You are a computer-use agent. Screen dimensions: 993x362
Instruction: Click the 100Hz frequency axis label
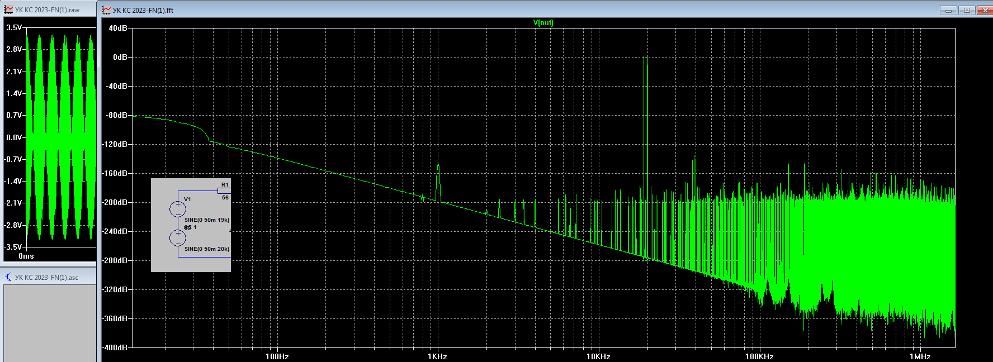point(277,356)
